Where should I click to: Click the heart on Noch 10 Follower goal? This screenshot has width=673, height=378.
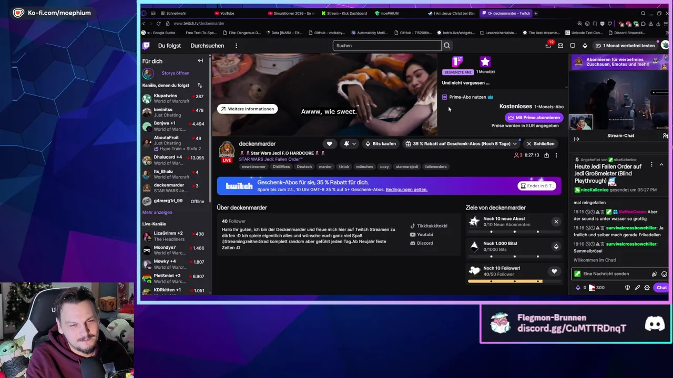(x=554, y=271)
